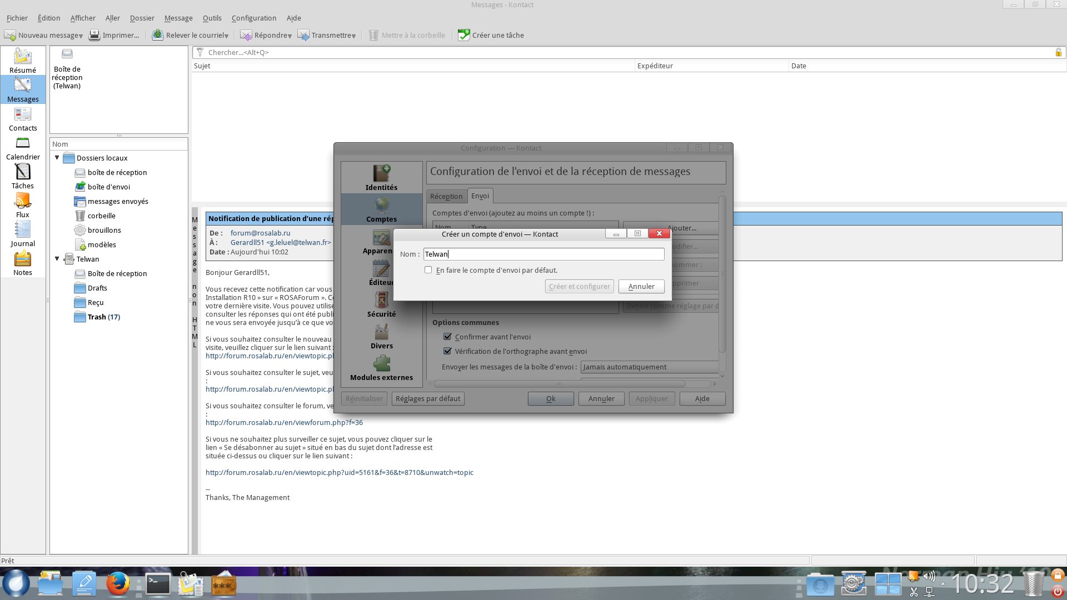The image size is (1067, 600).
Task: Click Annuler in account creation dialog
Action: 641,286
